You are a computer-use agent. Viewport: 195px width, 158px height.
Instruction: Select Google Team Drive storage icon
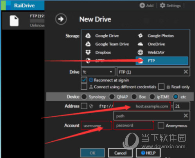pyautogui.click(x=88, y=44)
